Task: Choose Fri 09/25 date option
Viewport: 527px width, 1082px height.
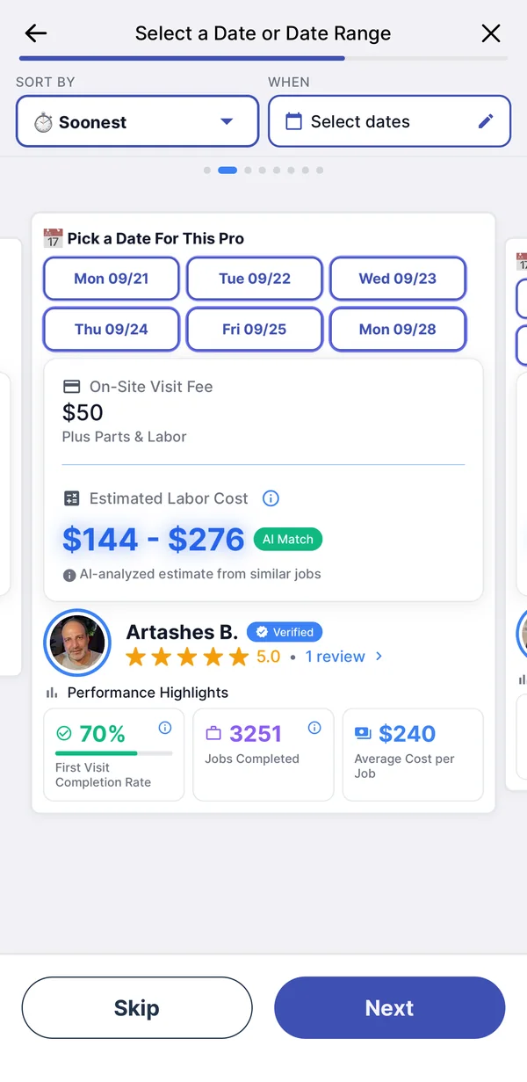Action: coord(255,330)
